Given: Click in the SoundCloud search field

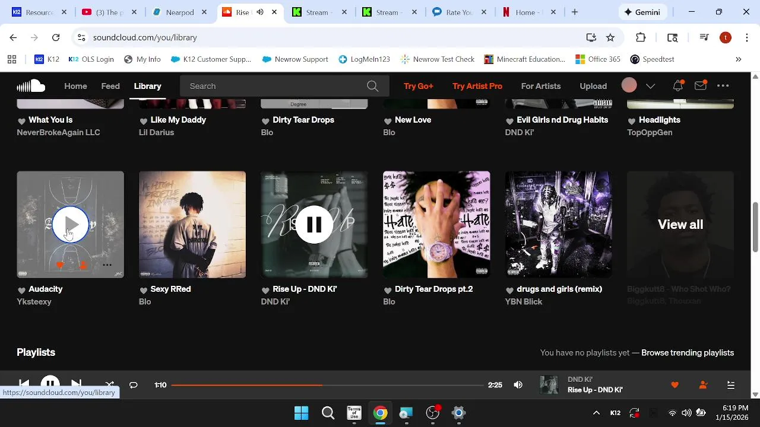Looking at the screenshot, I should [276, 86].
